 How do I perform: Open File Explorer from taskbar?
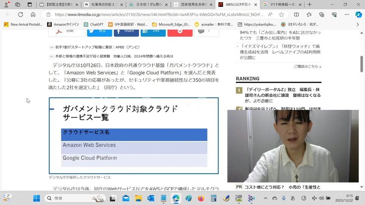coord(138,198)
